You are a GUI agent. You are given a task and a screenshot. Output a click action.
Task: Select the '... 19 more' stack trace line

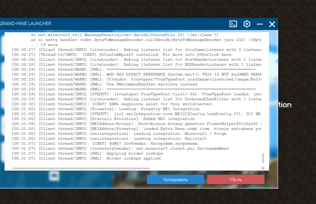point(44,45)
